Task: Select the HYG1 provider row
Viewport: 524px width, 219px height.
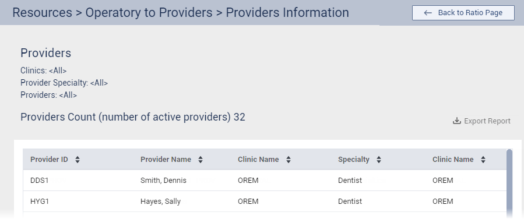Action: pyautogui.click(x=265, y=202)
